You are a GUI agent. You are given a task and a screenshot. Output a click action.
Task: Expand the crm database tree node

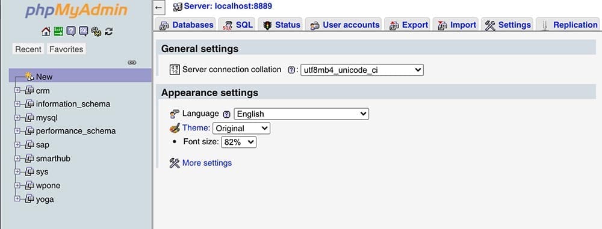point(17,91)
